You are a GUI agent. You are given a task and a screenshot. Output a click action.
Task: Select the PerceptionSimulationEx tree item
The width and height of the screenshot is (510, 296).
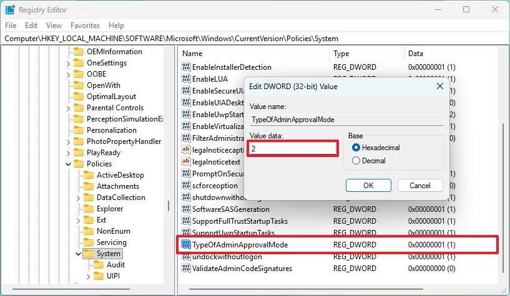point(125,119)
